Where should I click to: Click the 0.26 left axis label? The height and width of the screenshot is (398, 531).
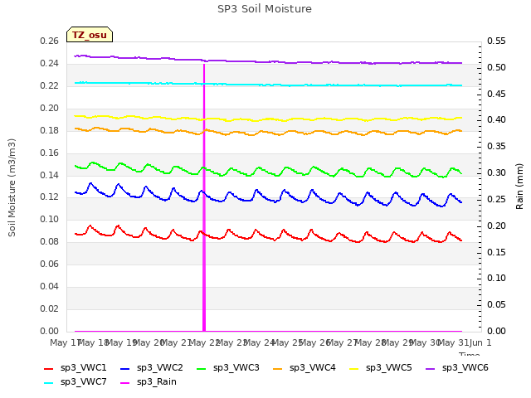tap(50, 41)
